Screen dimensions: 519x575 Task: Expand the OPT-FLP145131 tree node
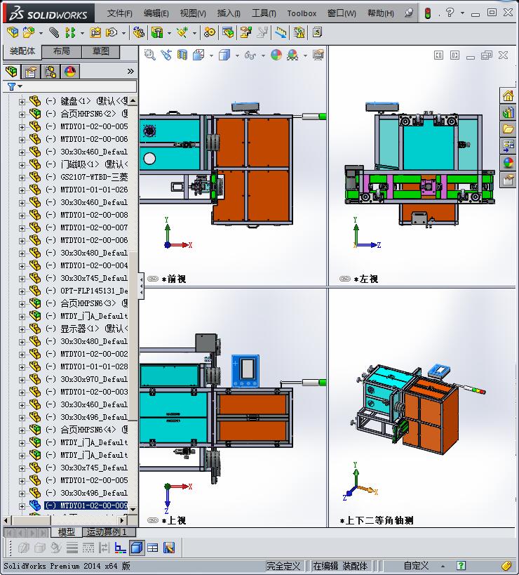(x=22, y=291)
